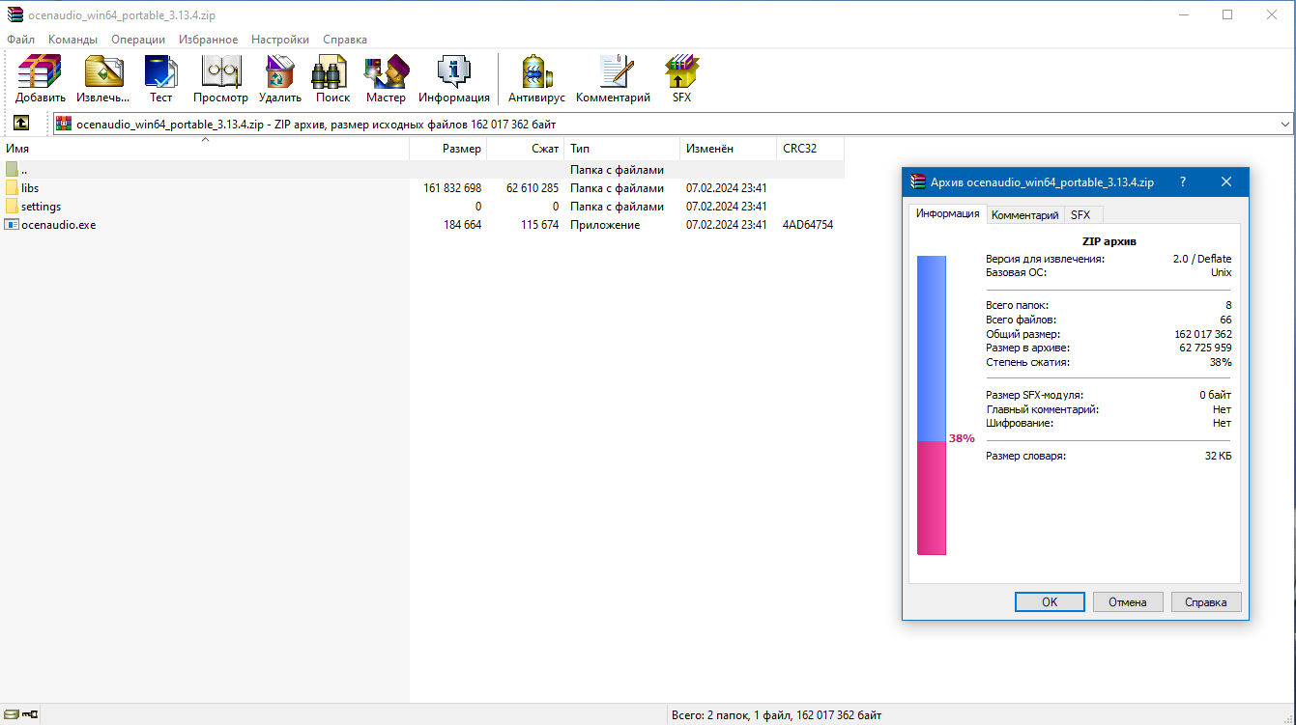Click the ocenaudio.exe application icon
The width and height of the screenshot is (1296, 725).
[12, 225]
